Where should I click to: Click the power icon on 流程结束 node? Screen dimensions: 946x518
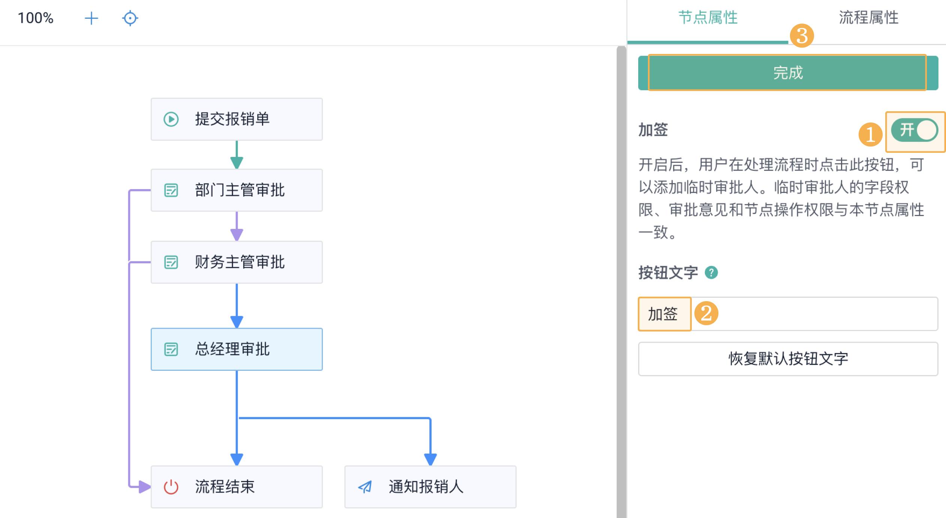tap(171, 487)
